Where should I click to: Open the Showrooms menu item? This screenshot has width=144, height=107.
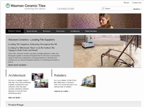[x=60, y=31]
